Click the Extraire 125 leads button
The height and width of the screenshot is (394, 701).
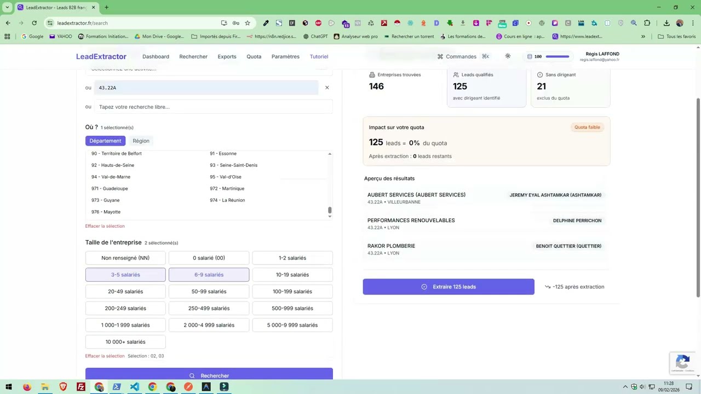coord(449,287)
